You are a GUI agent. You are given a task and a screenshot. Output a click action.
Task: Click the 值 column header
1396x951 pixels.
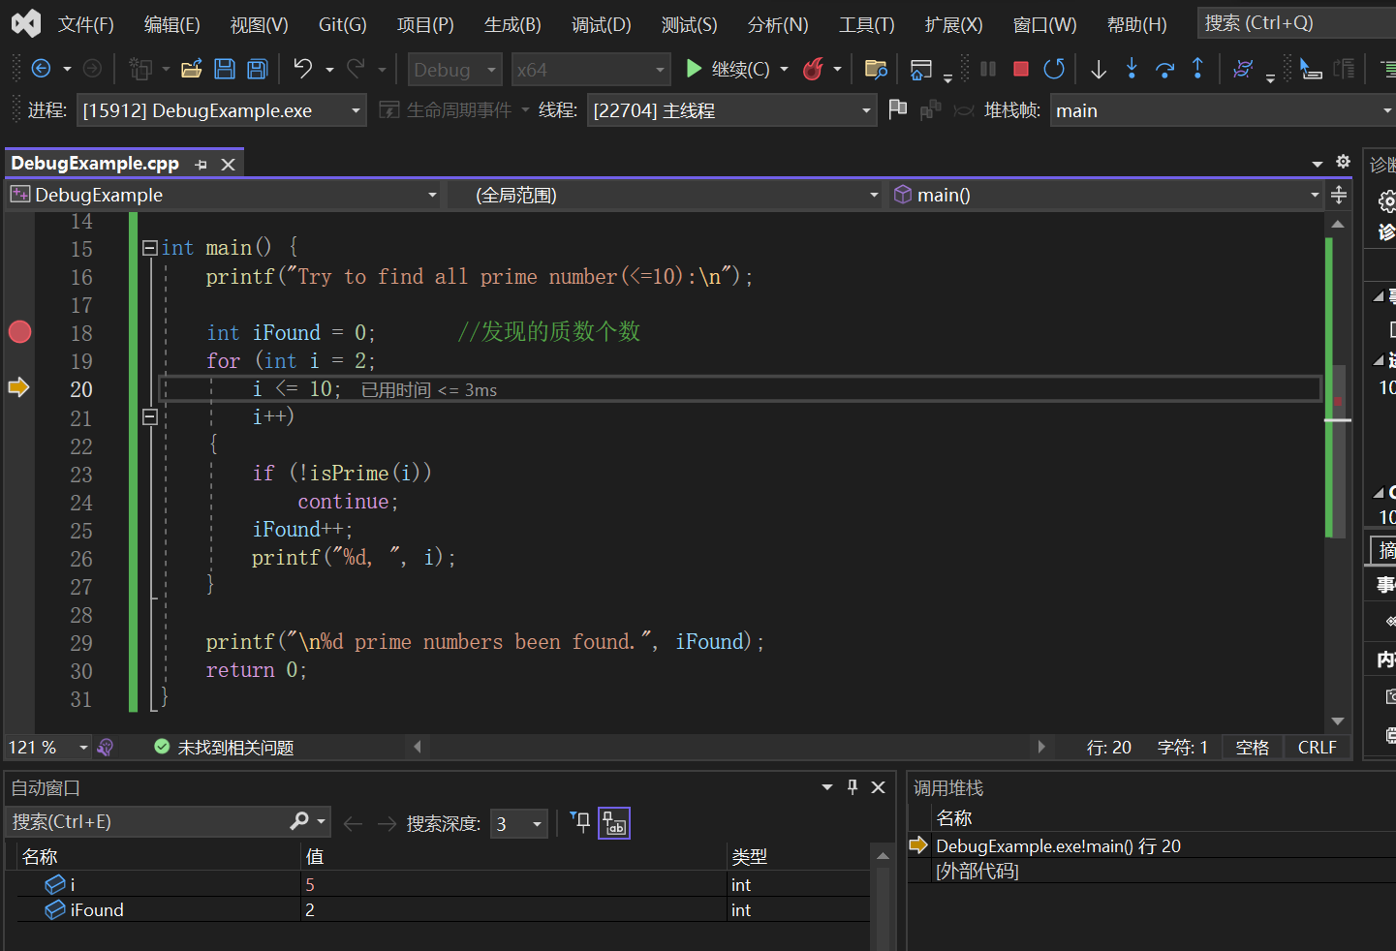click(513, 856)
